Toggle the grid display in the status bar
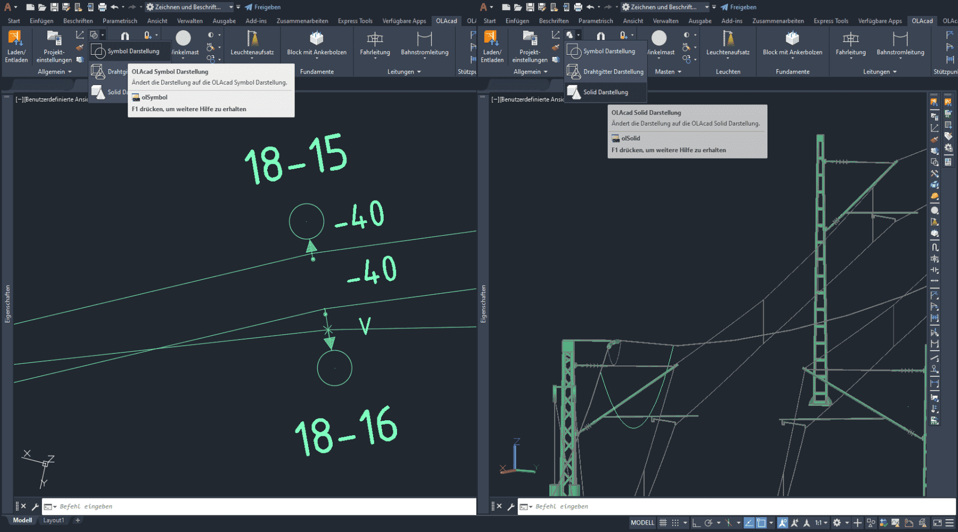 663,523
